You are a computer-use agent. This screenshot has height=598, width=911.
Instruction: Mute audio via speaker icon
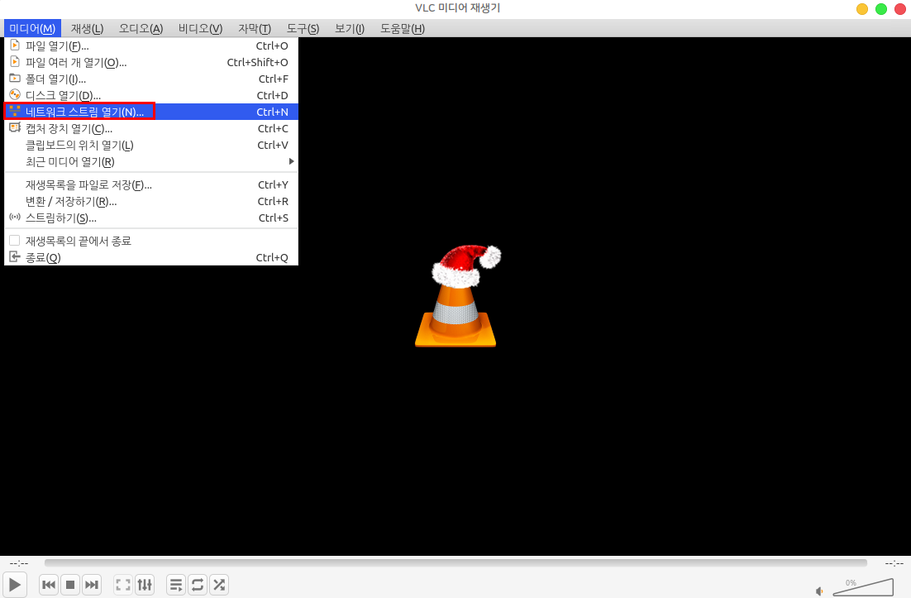[819, 591]
